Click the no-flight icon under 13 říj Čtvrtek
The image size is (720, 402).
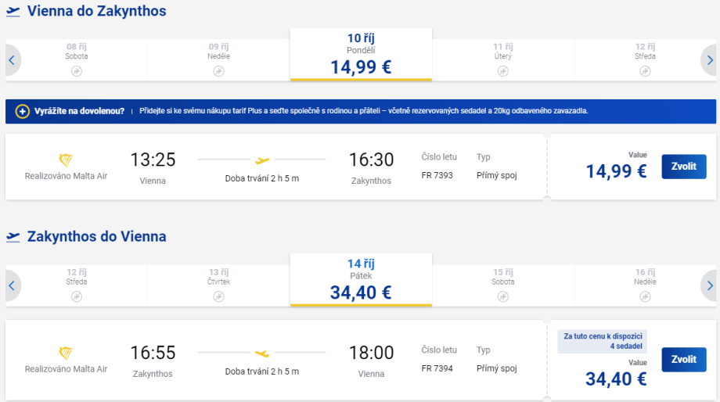coord(219,296)
